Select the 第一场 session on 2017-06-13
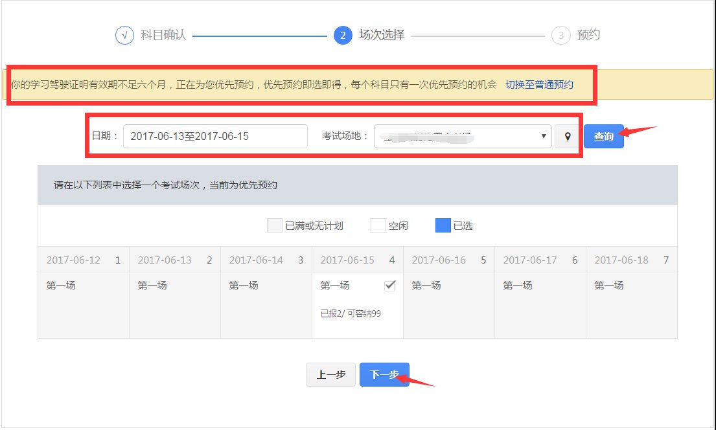Viewport: 716px width, 430px height. (175, 305)
